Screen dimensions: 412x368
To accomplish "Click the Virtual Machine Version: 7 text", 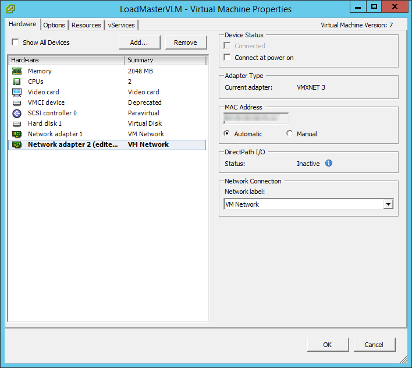I will click(357, 25).
